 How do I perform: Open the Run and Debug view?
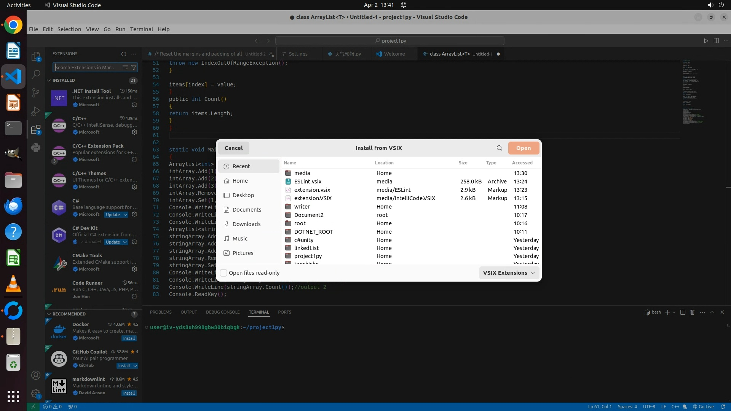click(36, 111)
